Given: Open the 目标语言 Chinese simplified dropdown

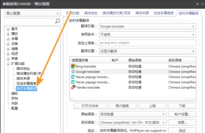Looking at the screenshot, I should (133, 123).
